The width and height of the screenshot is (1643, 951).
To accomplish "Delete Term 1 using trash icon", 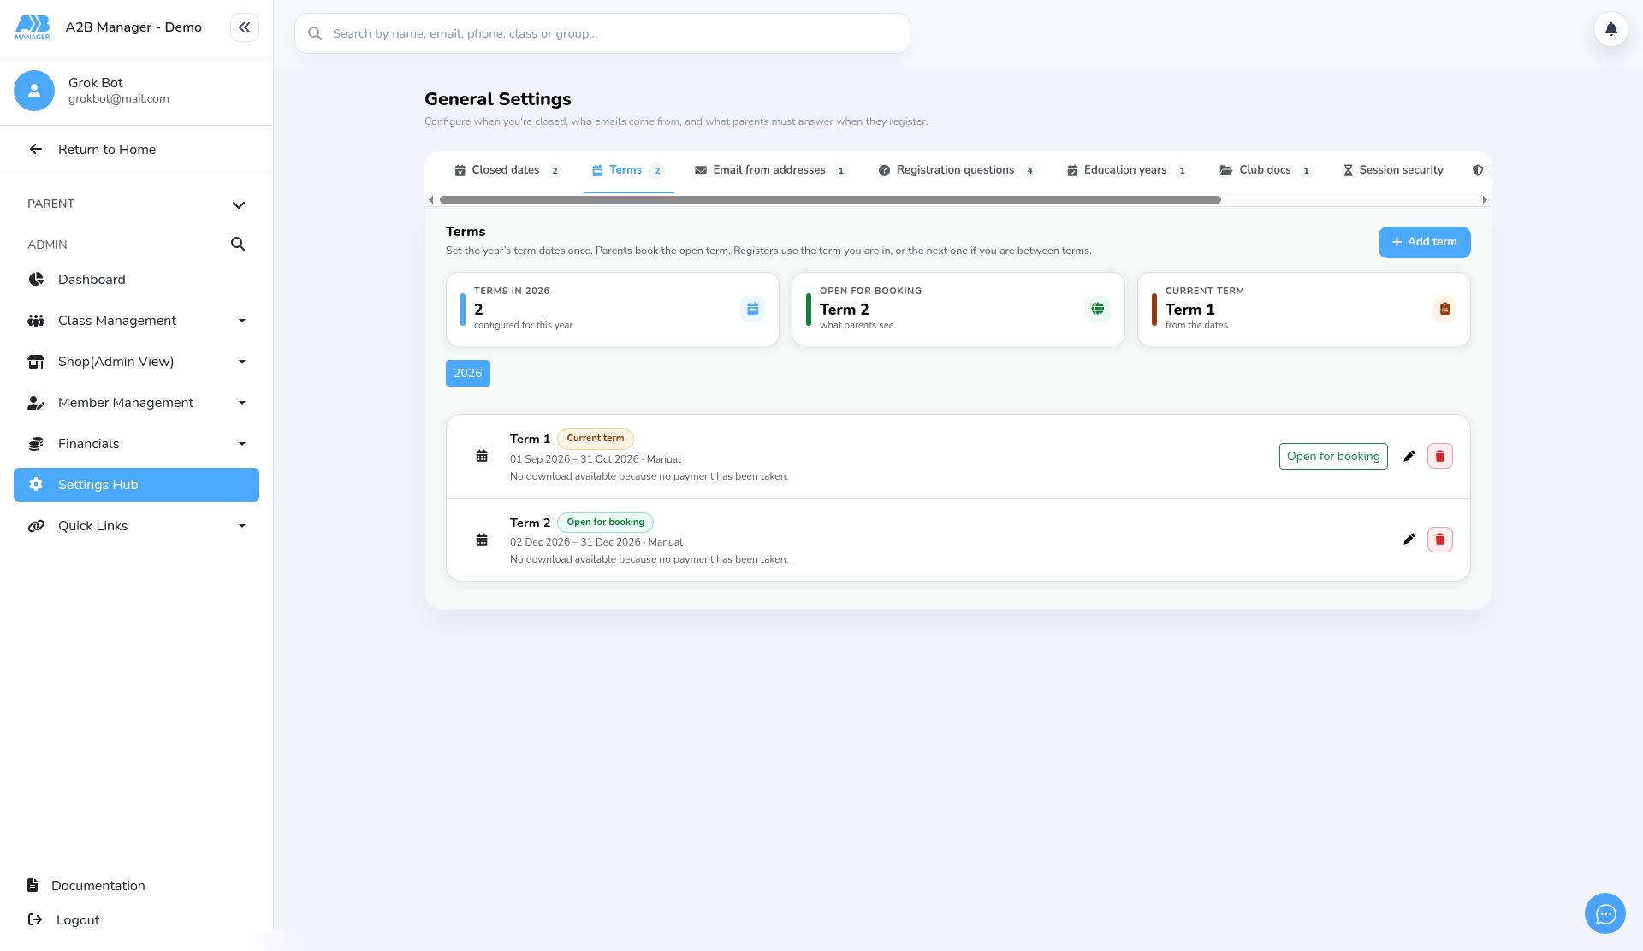I will (1440, 456).
